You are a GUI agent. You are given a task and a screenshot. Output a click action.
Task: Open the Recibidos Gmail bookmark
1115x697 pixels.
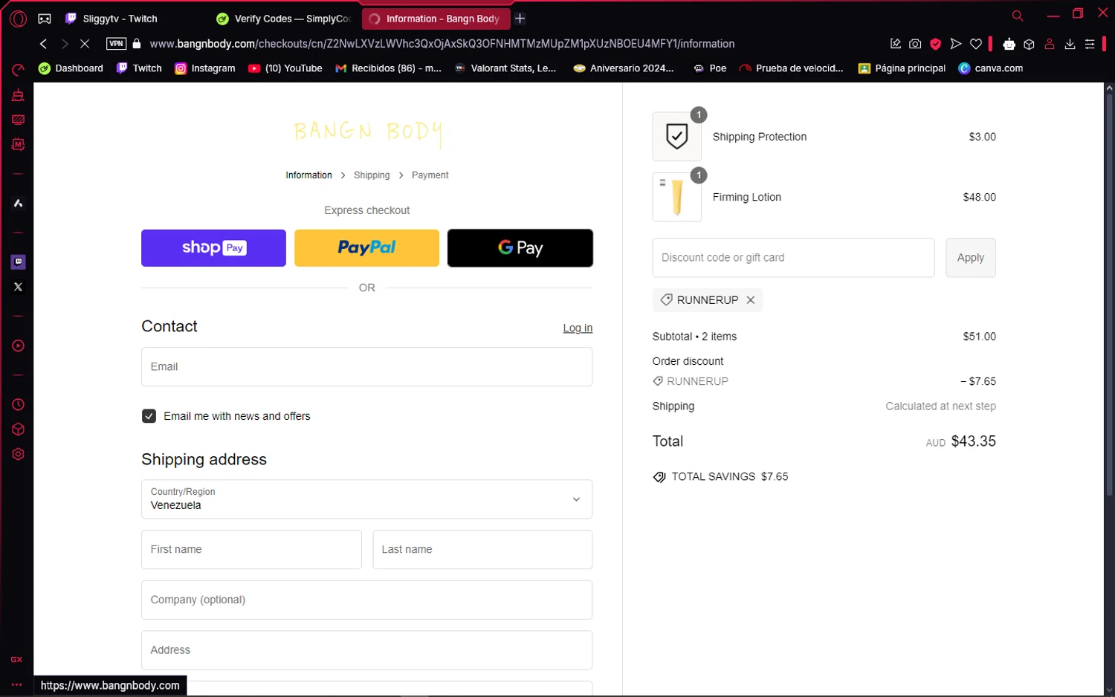(388, 68)
